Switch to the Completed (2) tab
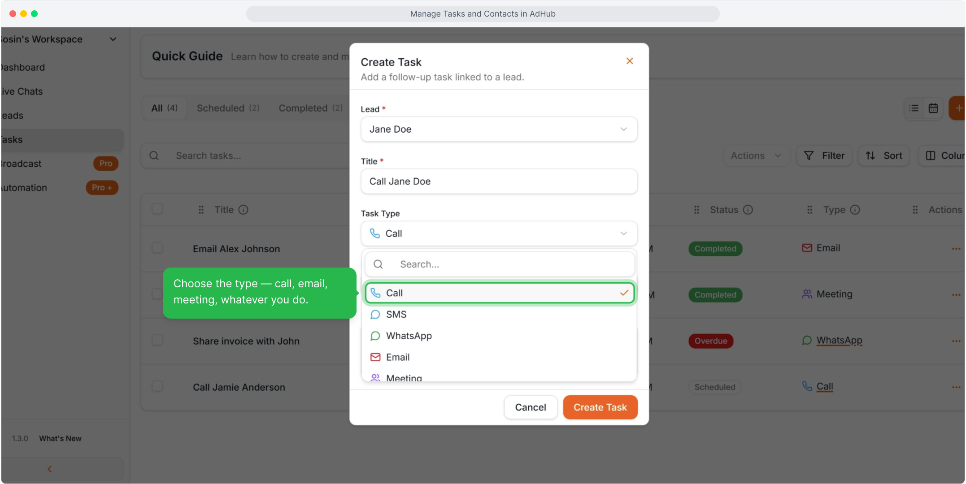 [x=310, y=108]
